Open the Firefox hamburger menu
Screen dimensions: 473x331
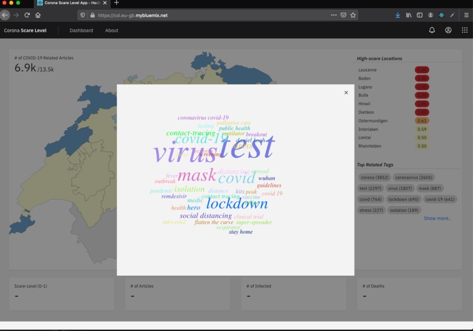coord(466,15)
